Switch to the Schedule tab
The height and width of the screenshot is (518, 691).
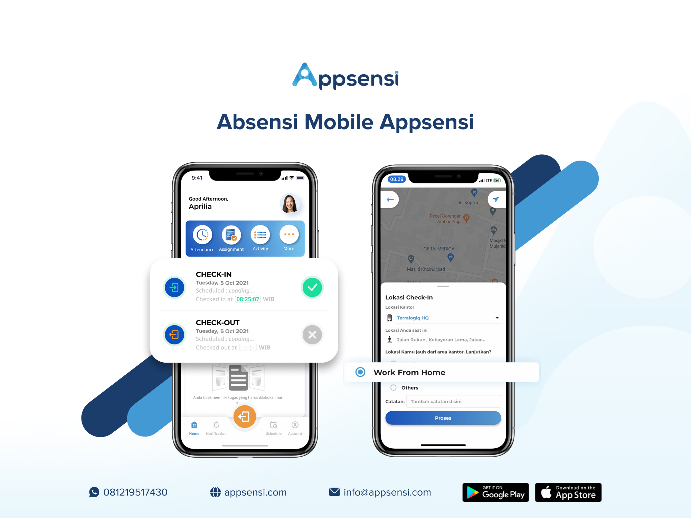[274, 432]
